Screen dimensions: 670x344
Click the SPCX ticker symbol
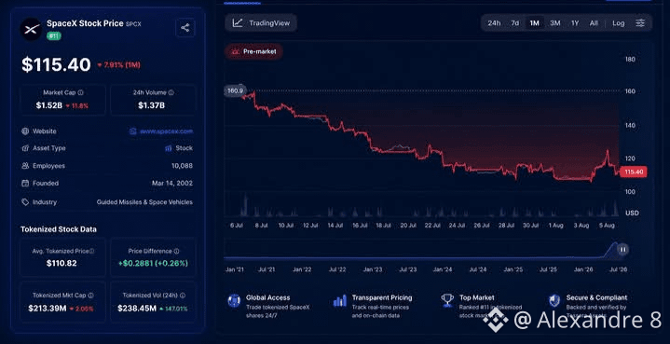133,24
